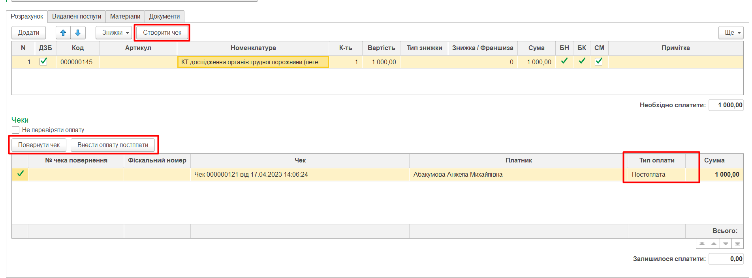Click the move row down arrow icon
Screen dimensions: 752x278
pyautogui.click(x=78, y=33)
